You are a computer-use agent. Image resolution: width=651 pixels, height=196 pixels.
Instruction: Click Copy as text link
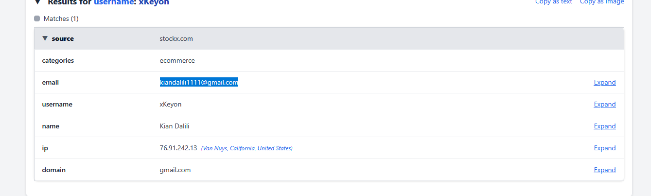553,2
